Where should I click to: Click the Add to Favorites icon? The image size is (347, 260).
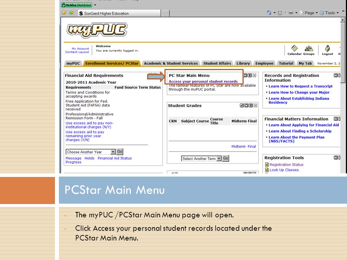tap(72, 13)
